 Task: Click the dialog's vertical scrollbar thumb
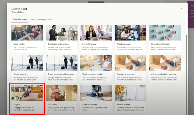187,75
